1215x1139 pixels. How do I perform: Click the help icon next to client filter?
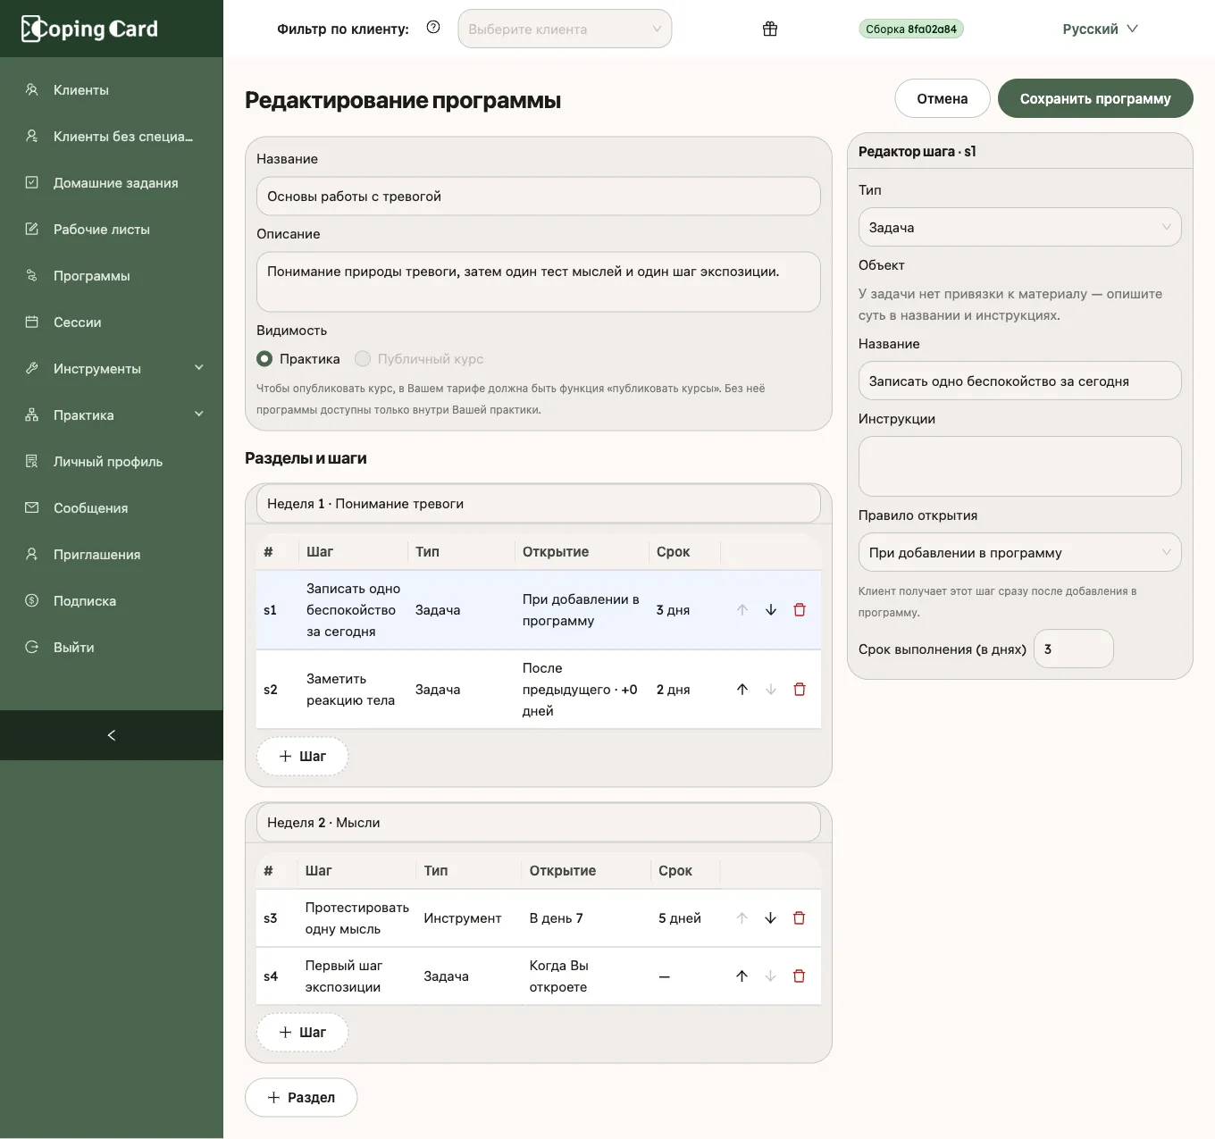point(433,28)
